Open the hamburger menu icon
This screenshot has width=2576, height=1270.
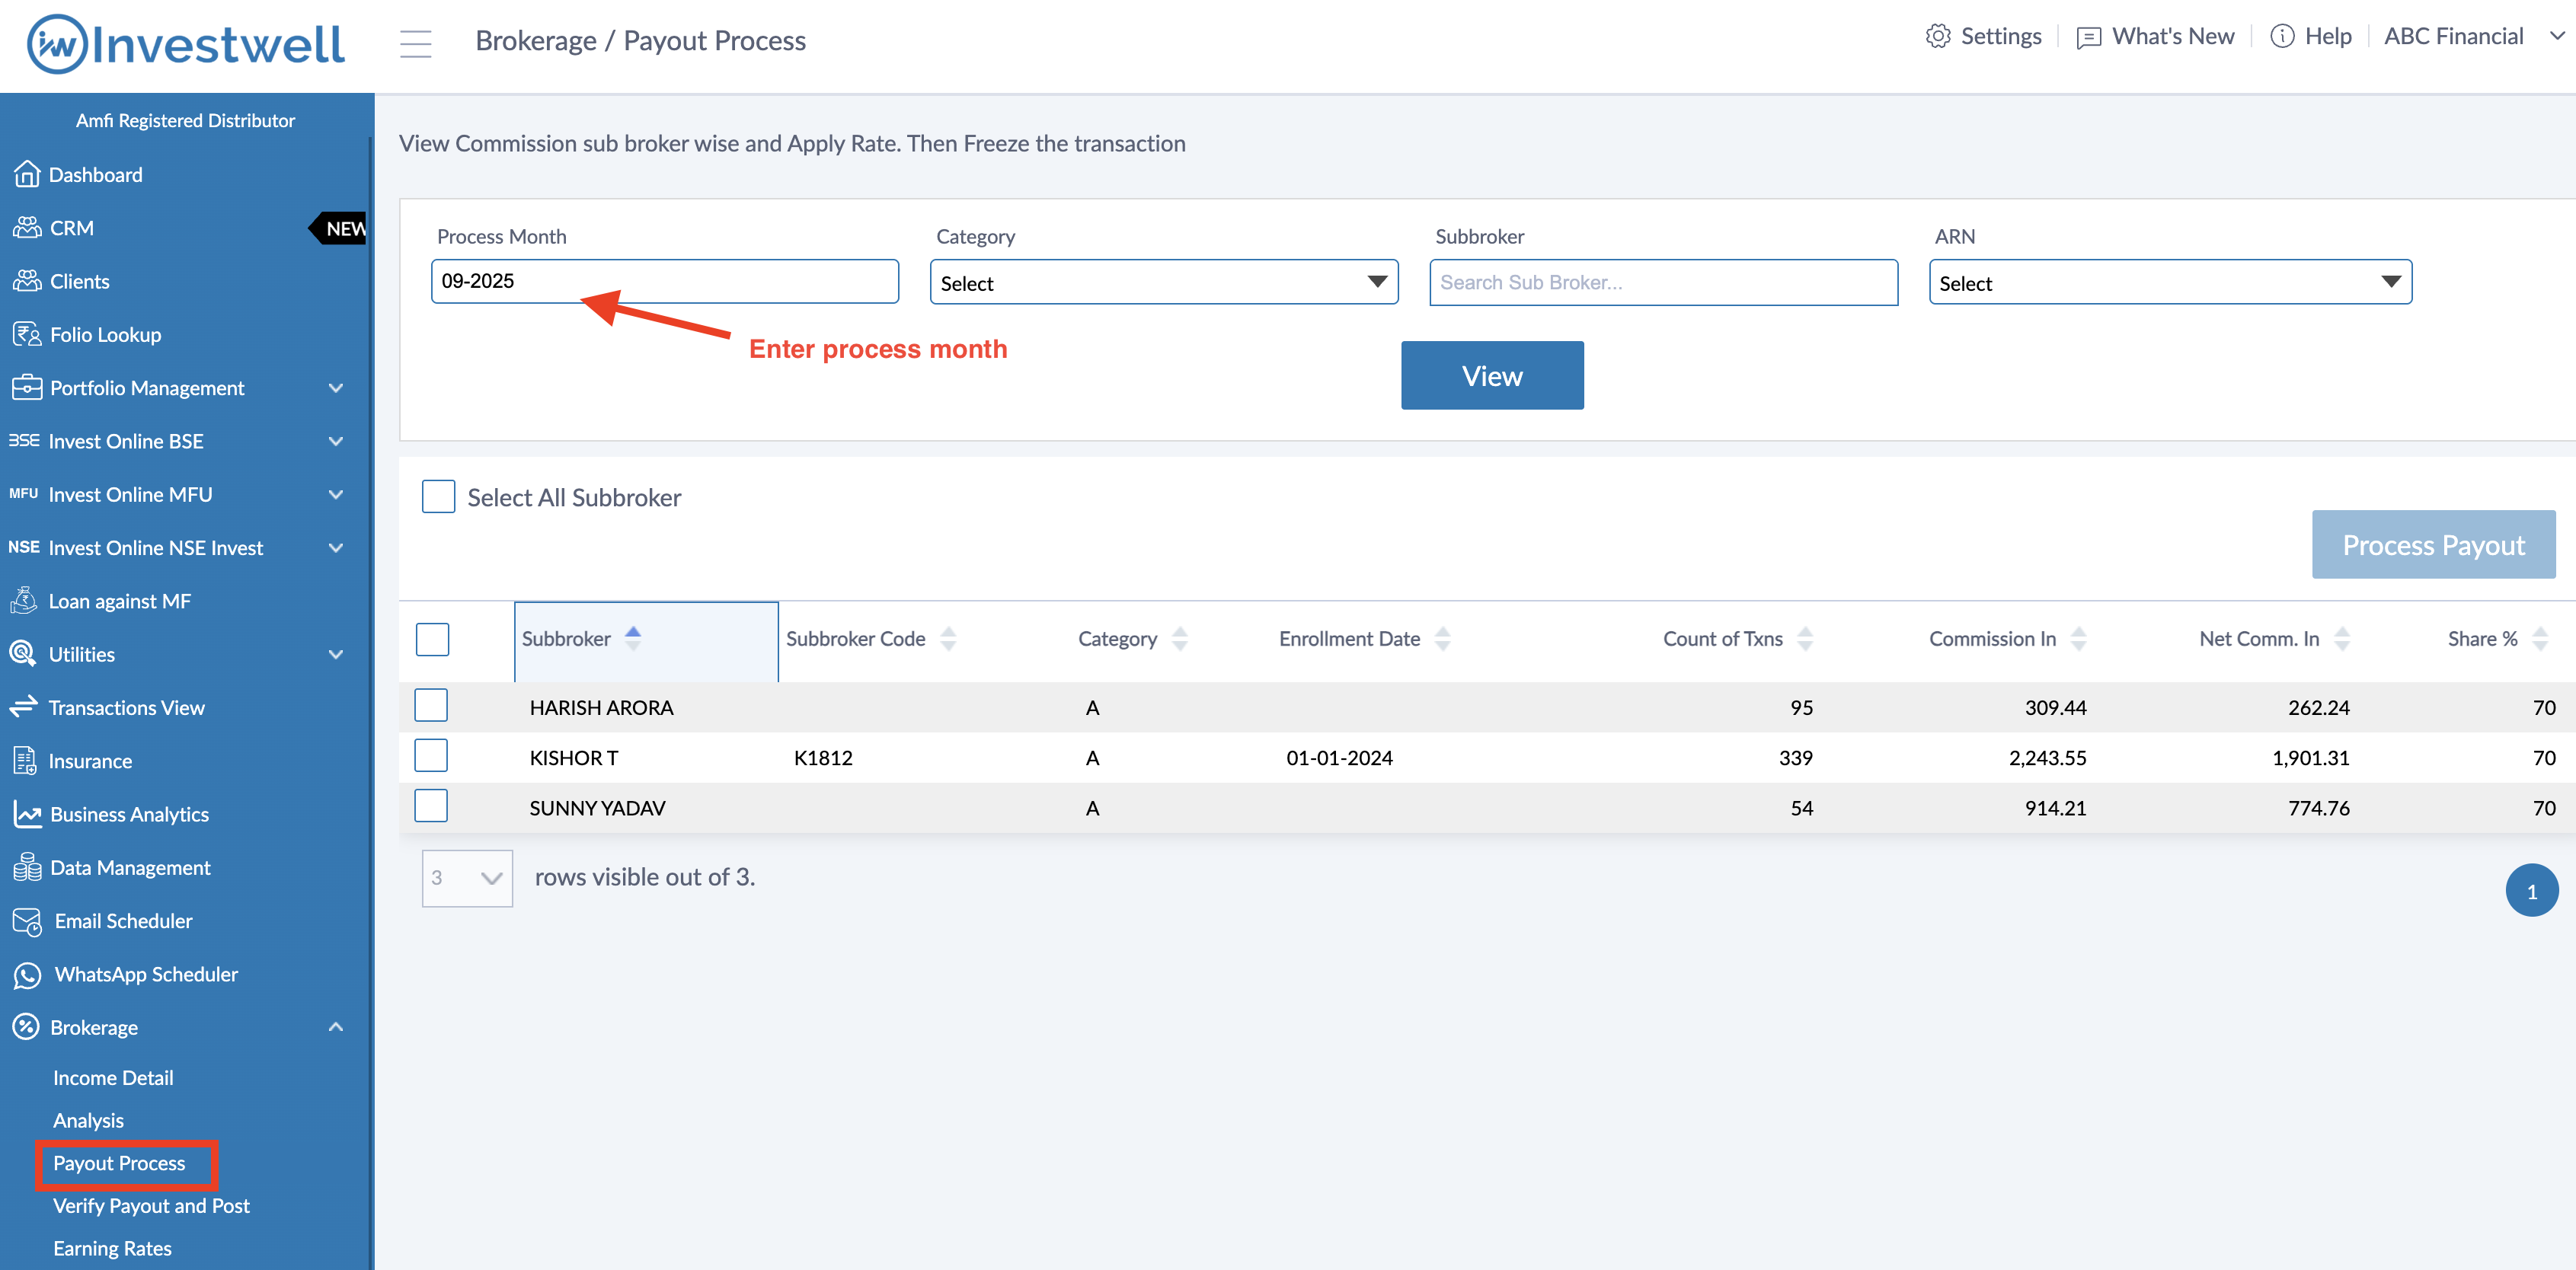415,43
